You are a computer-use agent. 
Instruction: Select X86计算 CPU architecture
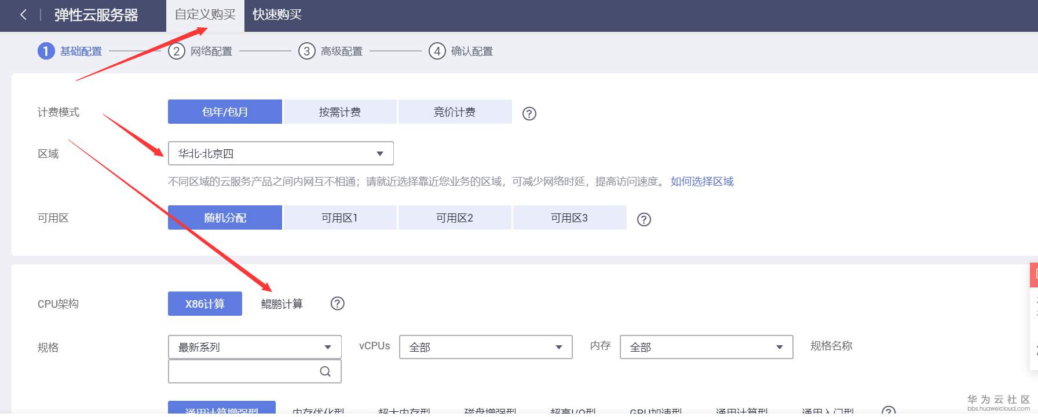coord(205,304)
